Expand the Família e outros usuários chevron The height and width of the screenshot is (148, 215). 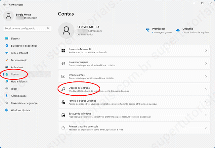[206, 102]
